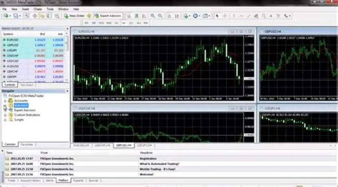Viewport: 338px width, 187px height.
Task: Select the arrows drawing tool icon
Action: pos(286,16)
